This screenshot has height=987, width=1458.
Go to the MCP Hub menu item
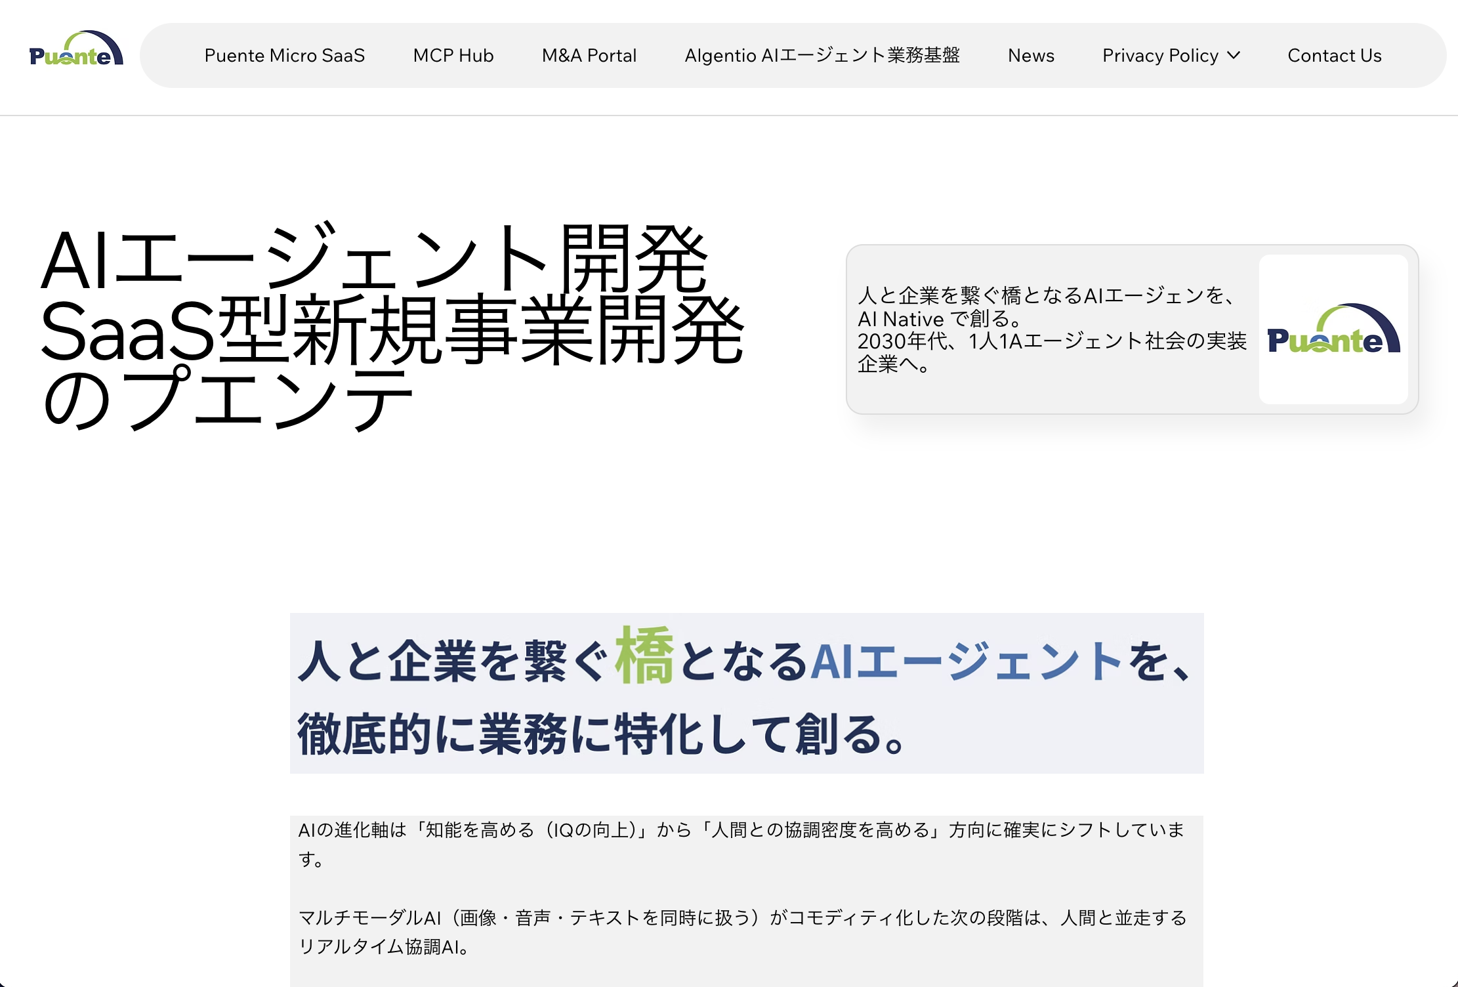click(x=453, y=56)
